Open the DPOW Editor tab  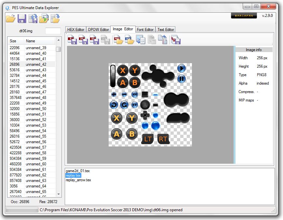(98, 29)
